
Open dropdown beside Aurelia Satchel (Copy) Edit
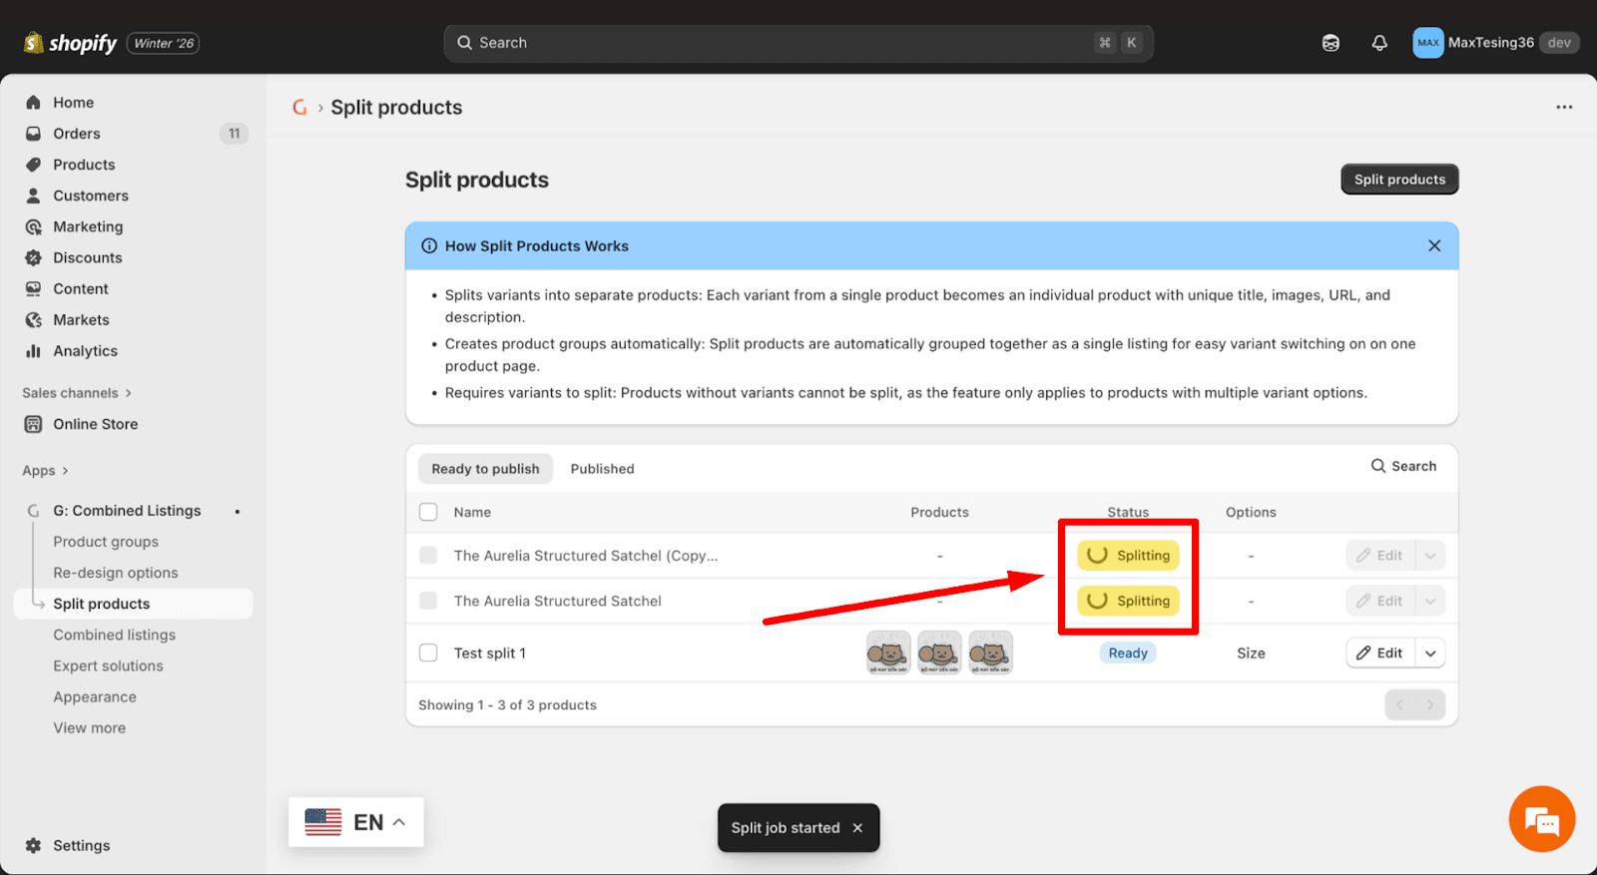(x=1430, y=555)
